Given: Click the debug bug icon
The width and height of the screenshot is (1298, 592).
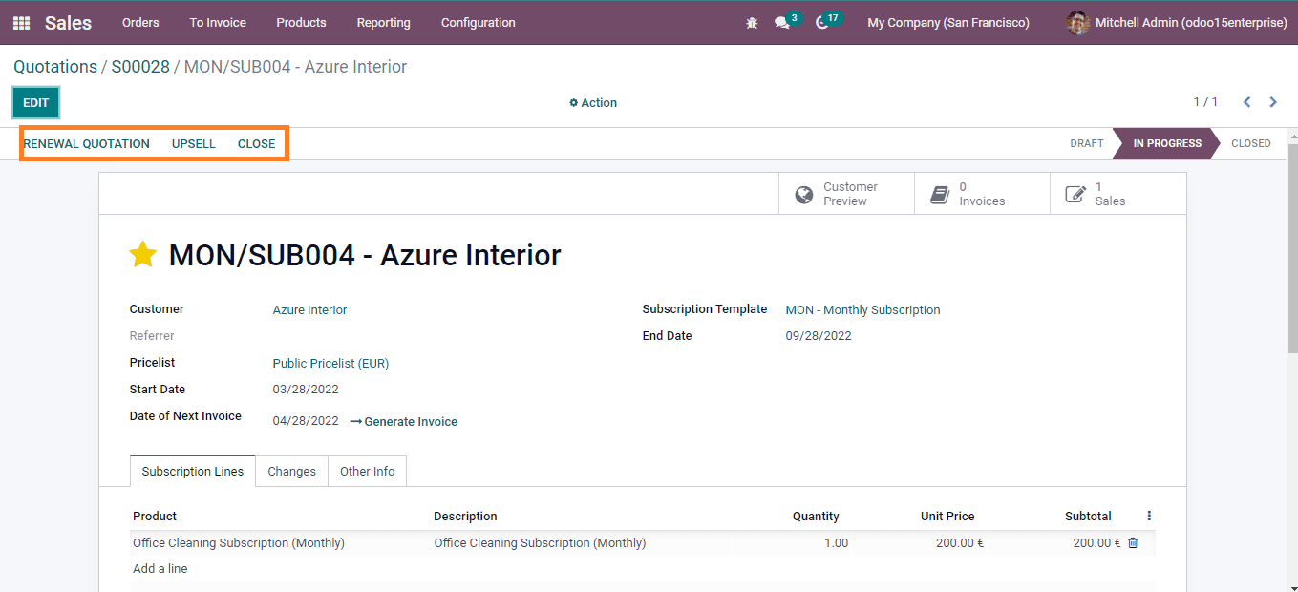Looking at the screenshot, I should click(752, 23).
